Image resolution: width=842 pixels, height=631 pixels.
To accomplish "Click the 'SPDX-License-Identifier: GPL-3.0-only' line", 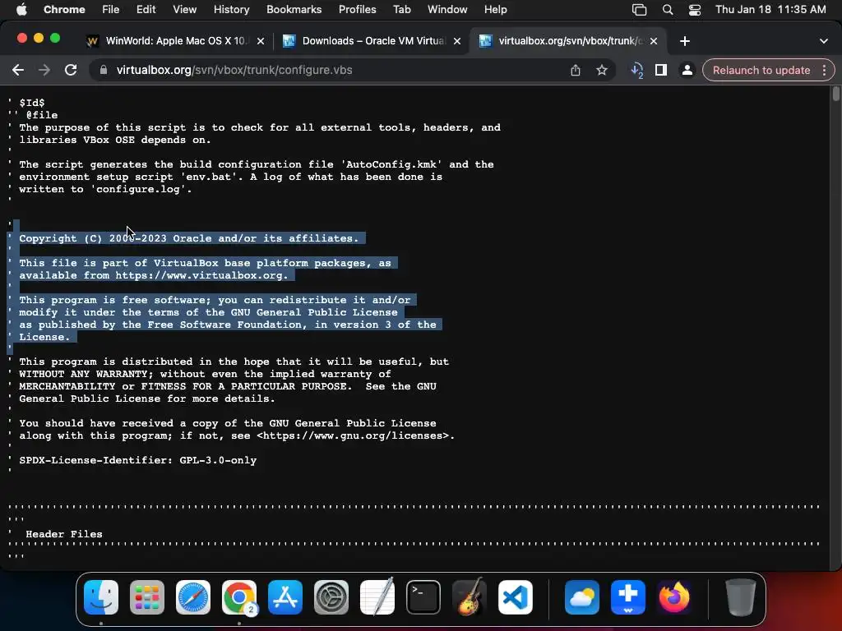I will click(138, 460).
